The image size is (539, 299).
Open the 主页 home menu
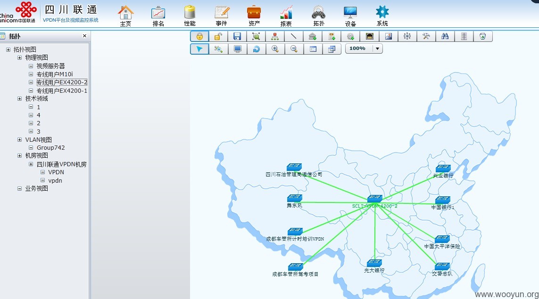coord(125,16)
